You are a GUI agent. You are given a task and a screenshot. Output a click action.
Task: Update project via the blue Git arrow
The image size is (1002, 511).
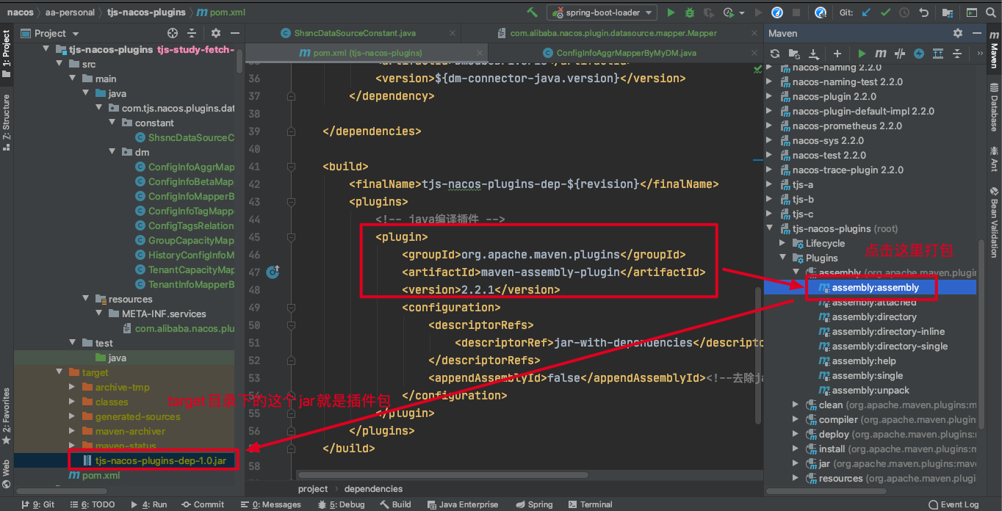pyautogui.click(x=865, y=12)
